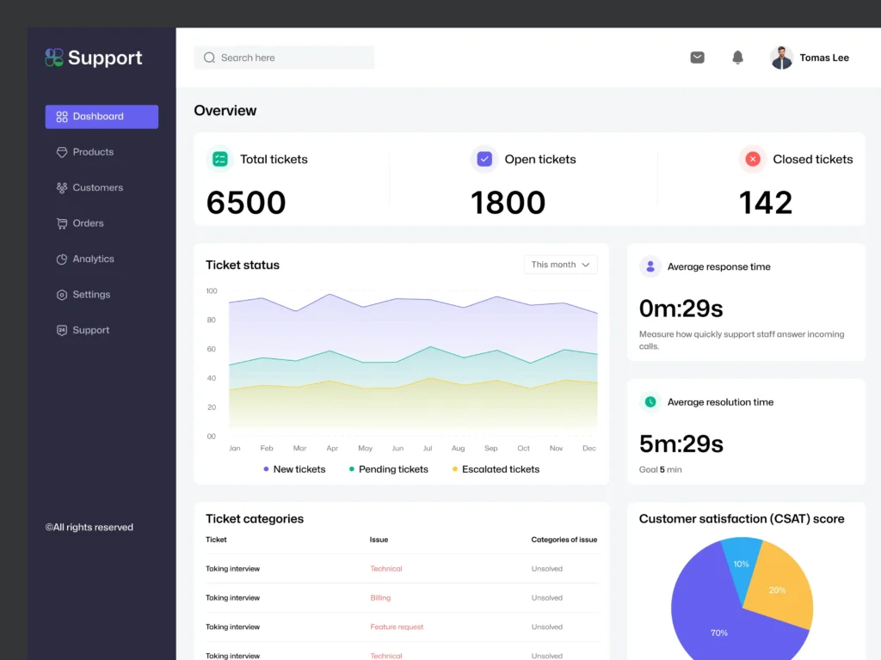Image resolution: width=881 pixels, height=660 pixels.
Task: Click the Dashboard grid icon
Action: [62, 117]
